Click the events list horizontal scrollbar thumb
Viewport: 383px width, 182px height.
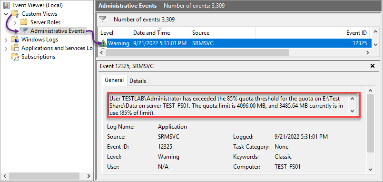tap(197, 52)
